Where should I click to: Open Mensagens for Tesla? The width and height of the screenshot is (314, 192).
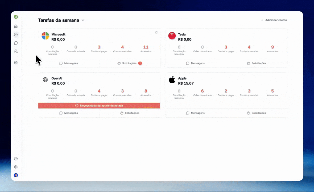pyautogui.click(x=195, y=63)
